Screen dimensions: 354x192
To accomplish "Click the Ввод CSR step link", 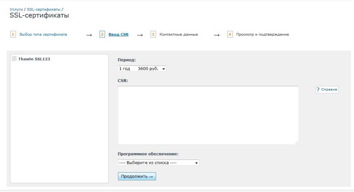I will pyautogui.click(x=118, y=34).
